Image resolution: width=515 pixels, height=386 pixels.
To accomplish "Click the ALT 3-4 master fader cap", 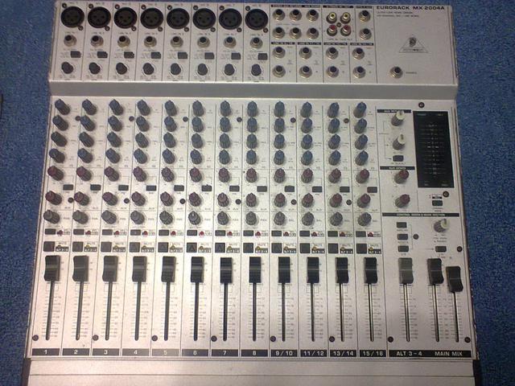I will pyautogui.click(x=406, y=271).
